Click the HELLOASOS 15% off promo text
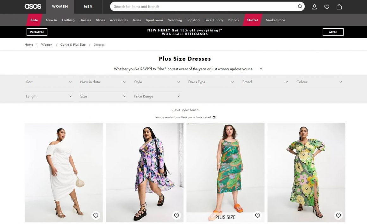367x224 pixels. 185,32
